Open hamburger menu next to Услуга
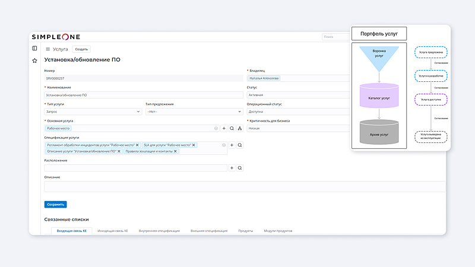The width and height of the screenshot is (475, 267). 47,49
